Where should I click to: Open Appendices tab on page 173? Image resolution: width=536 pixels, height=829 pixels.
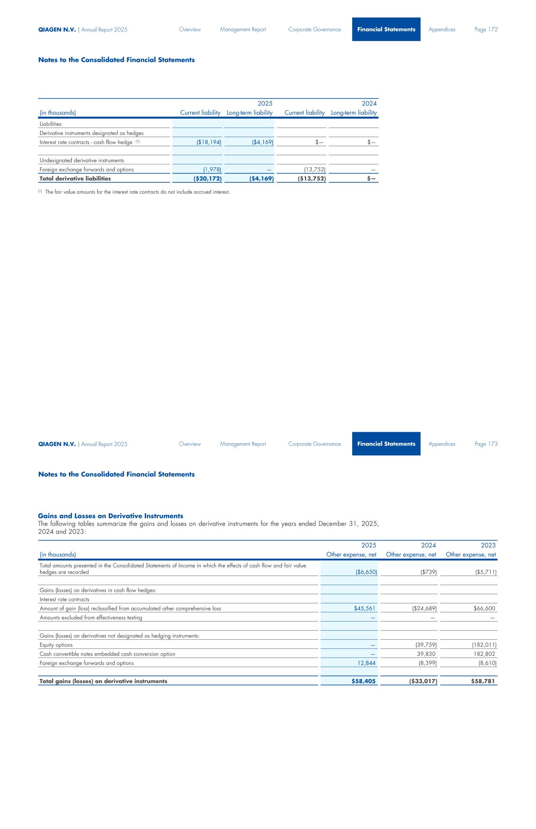[442, 444]
